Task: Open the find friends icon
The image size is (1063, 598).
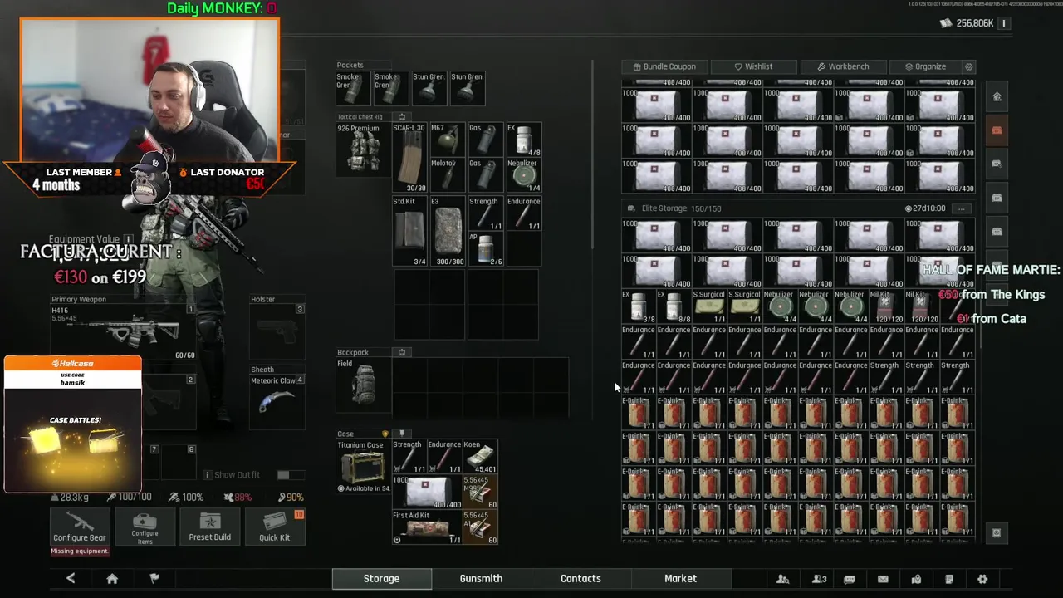Action: point(782,579)
